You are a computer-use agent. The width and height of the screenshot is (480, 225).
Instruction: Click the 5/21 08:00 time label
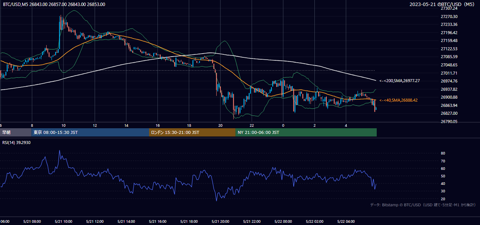pyautogui.click(x=32, y=222)
